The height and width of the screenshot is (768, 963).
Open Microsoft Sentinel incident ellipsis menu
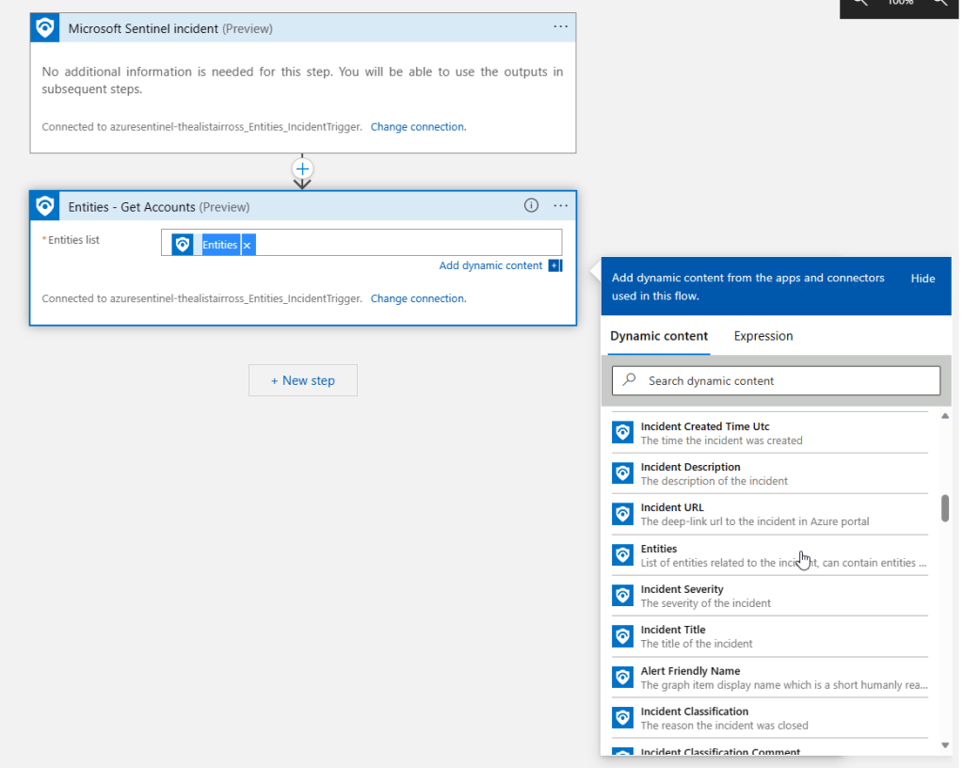(560, 27)
